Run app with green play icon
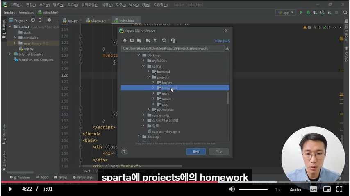 301,13
